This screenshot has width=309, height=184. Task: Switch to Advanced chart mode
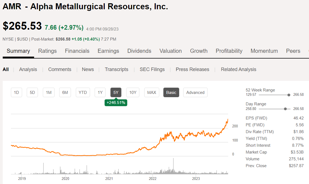195,92
